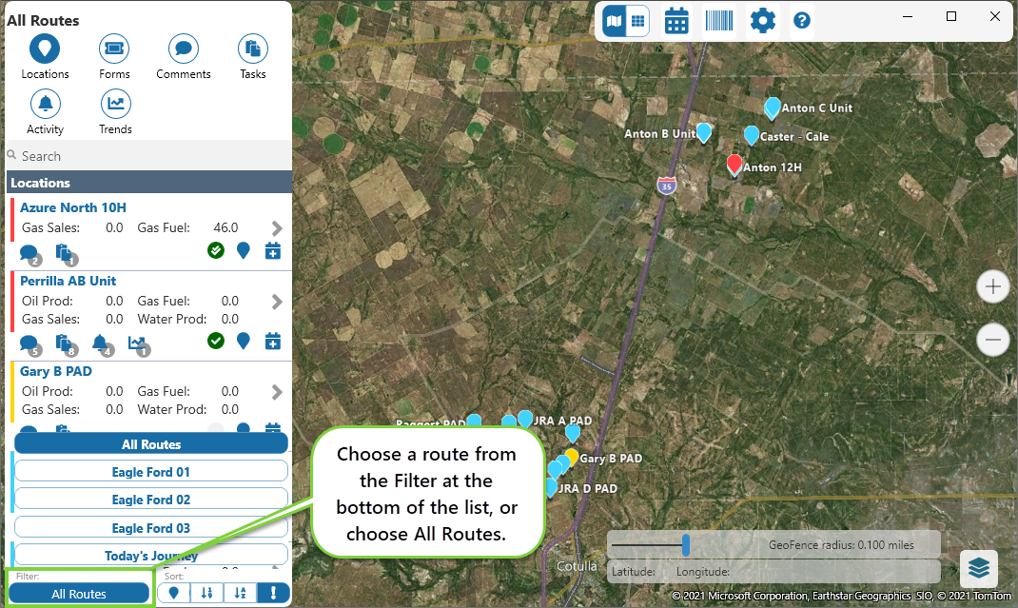Click green check mark on Azure North 10H

[216, 250]
